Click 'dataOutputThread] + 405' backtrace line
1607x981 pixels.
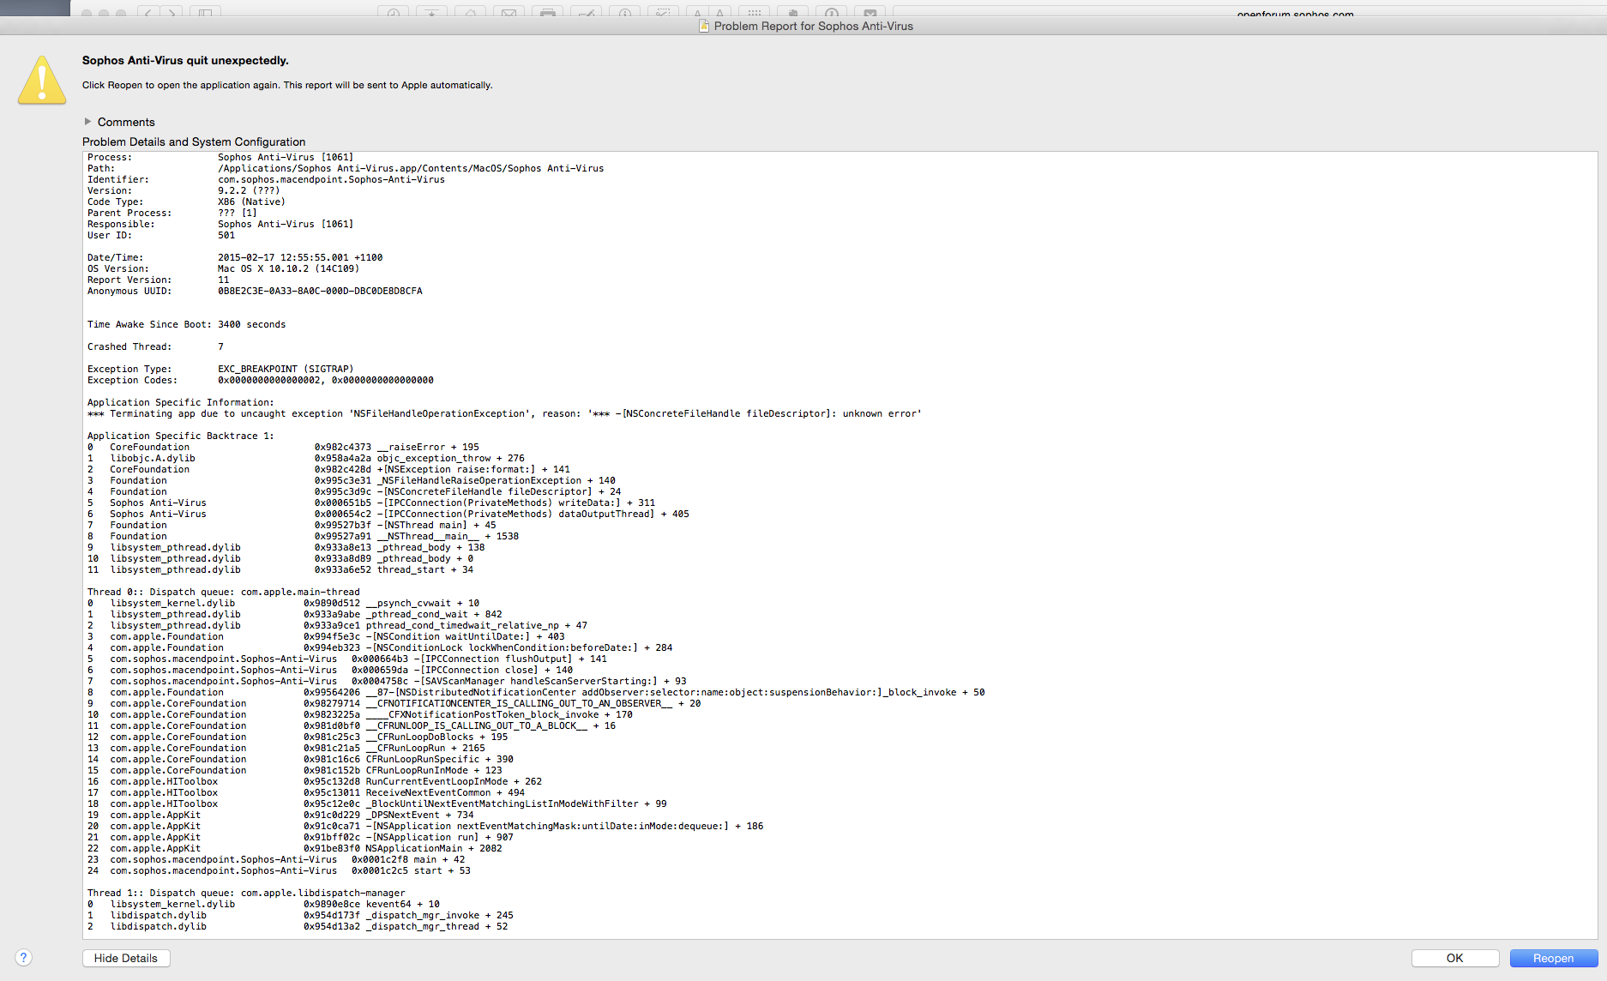[388, 514]
